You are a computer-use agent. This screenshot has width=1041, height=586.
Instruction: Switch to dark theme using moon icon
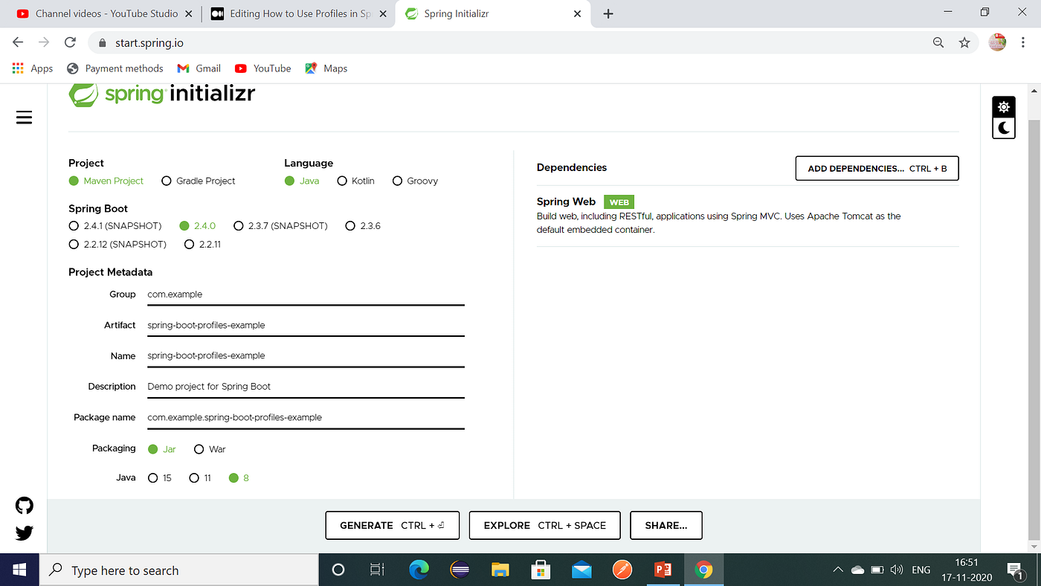point(1003,127)
